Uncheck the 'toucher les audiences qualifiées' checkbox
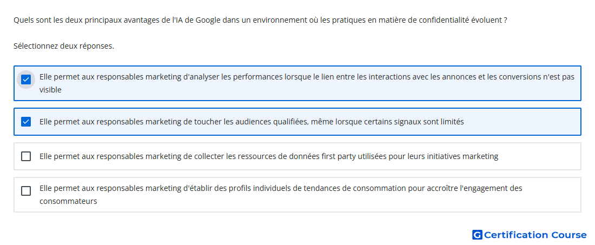Viewport: 595px width, 245px height. point(26,122)
